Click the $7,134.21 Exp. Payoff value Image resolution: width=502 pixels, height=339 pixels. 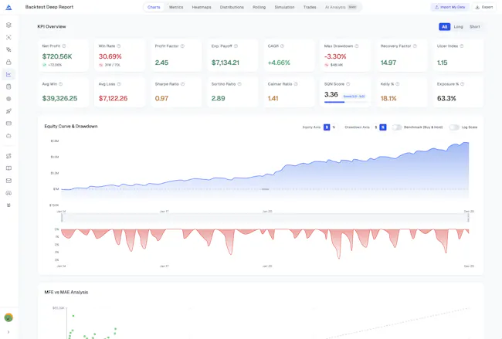225,63
